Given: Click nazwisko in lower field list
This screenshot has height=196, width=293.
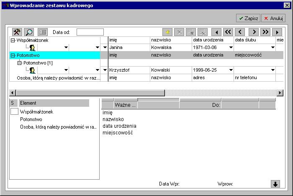Looking at the screenshot, I should 113,119.
